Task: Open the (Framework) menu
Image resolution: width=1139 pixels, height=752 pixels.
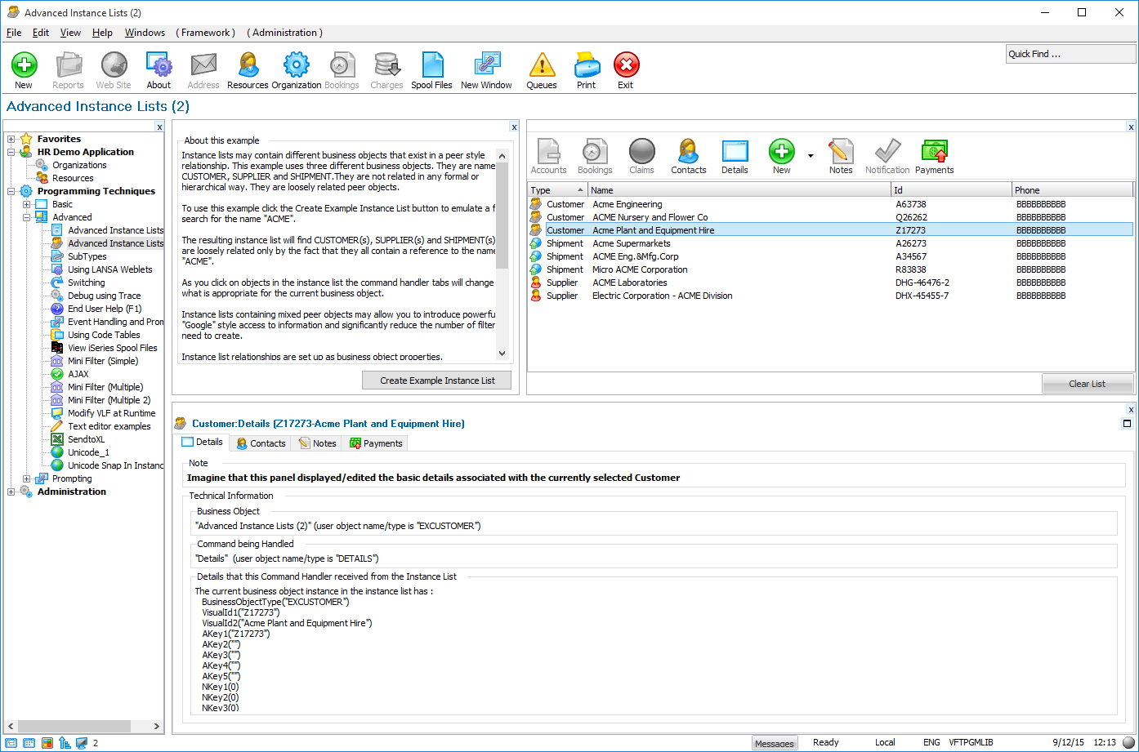Action: tap(205, 33)
